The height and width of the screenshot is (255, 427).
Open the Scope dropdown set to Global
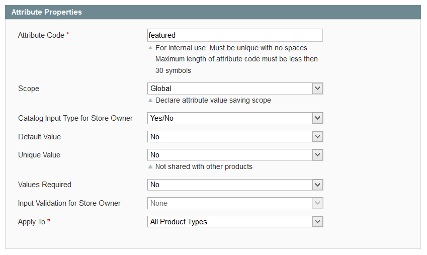pyautogui.click(x=235, y=89)
